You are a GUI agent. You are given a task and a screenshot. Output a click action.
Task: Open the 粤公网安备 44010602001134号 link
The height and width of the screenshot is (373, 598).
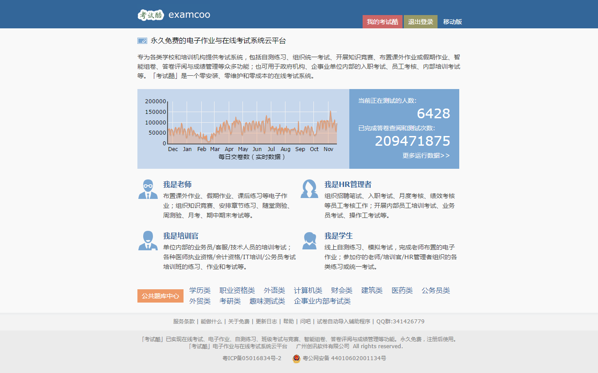pyautogui.click(x=344, y=358)
